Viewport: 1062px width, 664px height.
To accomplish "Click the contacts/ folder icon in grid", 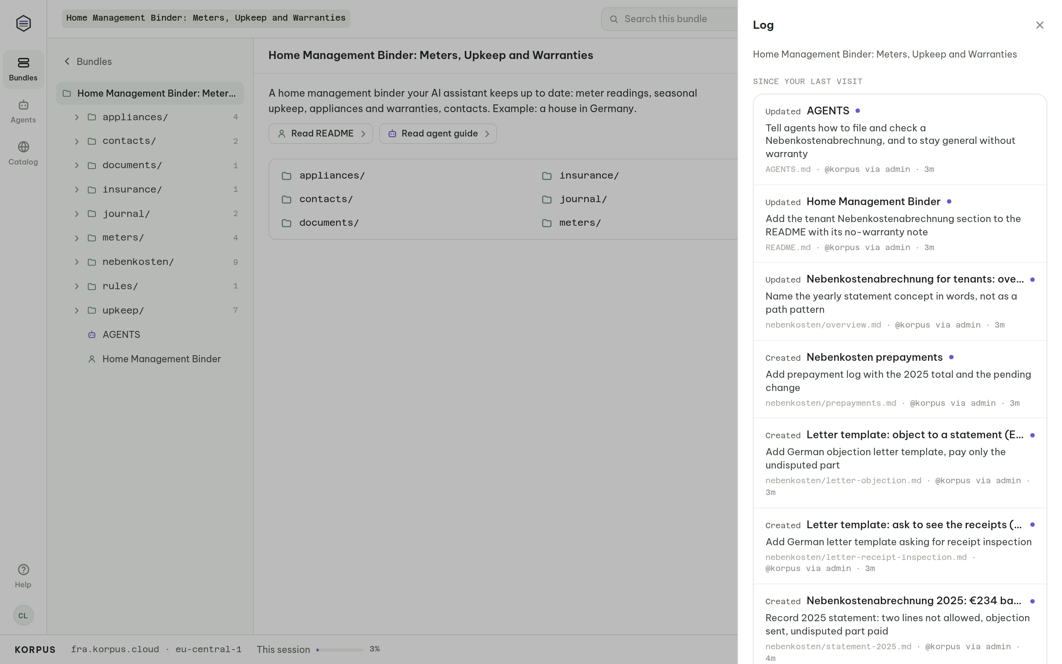I will [x=287, y=199].
